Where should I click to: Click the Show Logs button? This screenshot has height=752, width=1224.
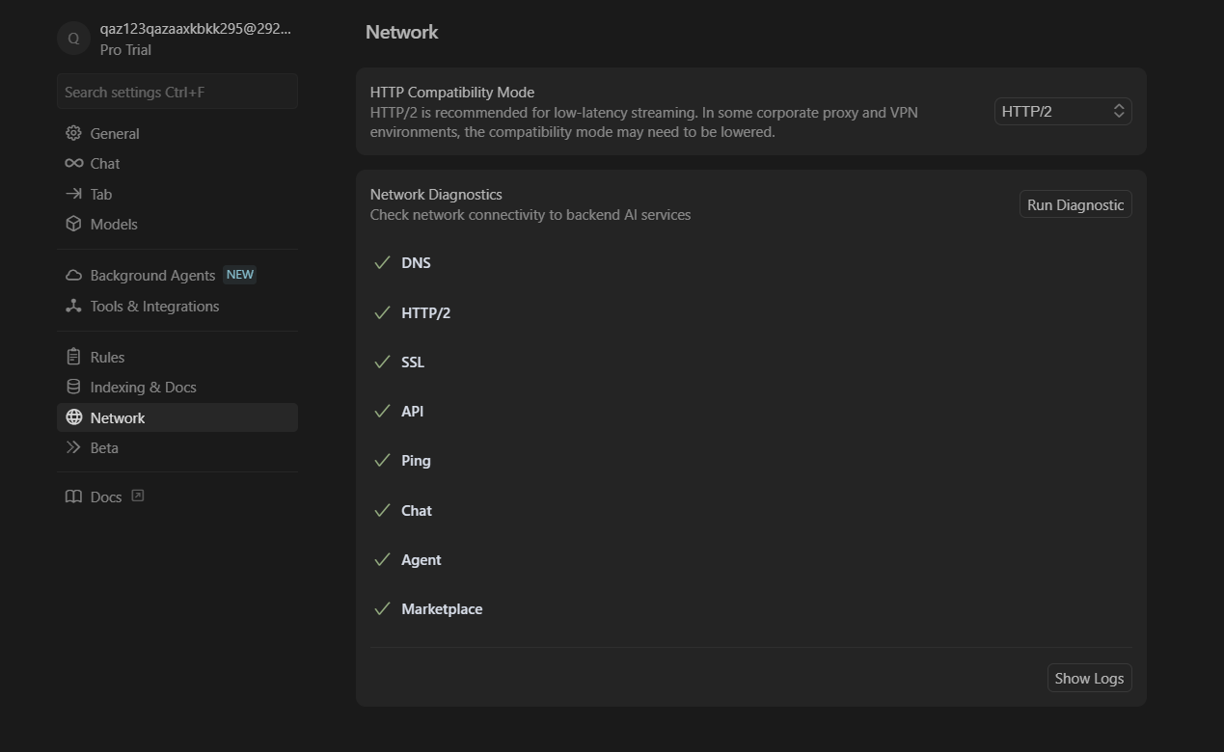click(x=1089, y=678)
